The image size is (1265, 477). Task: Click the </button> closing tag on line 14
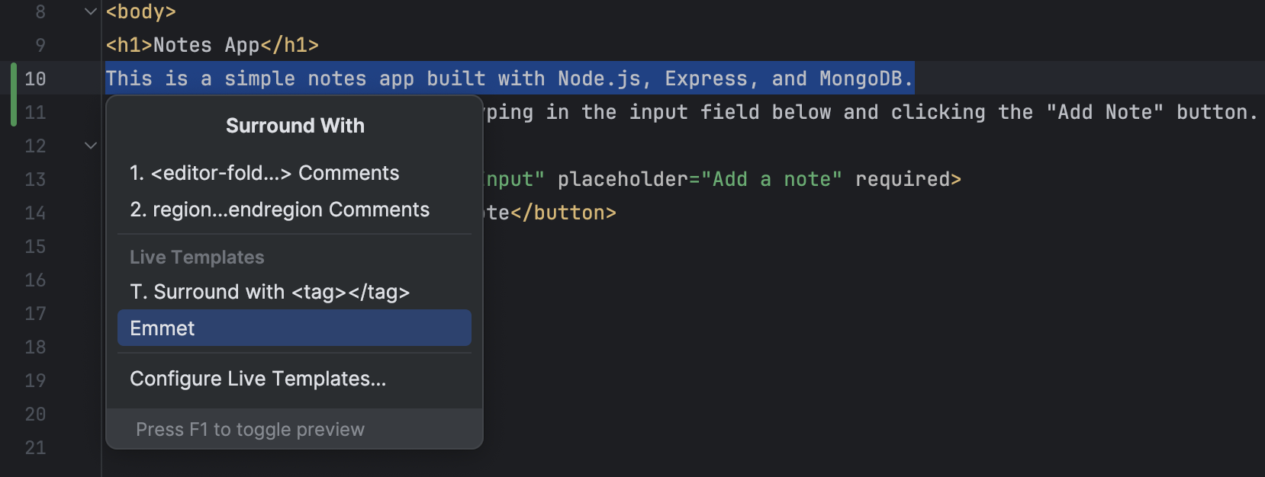click(x=566, y=212)
